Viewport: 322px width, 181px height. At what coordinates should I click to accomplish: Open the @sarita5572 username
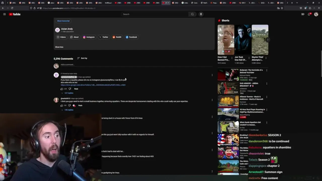[65, 99]
